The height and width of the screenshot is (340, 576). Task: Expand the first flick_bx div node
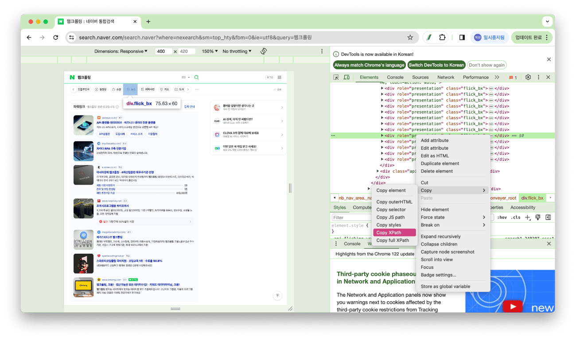pos(382,88)
